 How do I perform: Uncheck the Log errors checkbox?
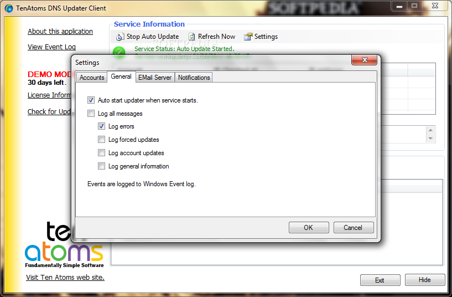pyautogui.click(x=101, y=126)
